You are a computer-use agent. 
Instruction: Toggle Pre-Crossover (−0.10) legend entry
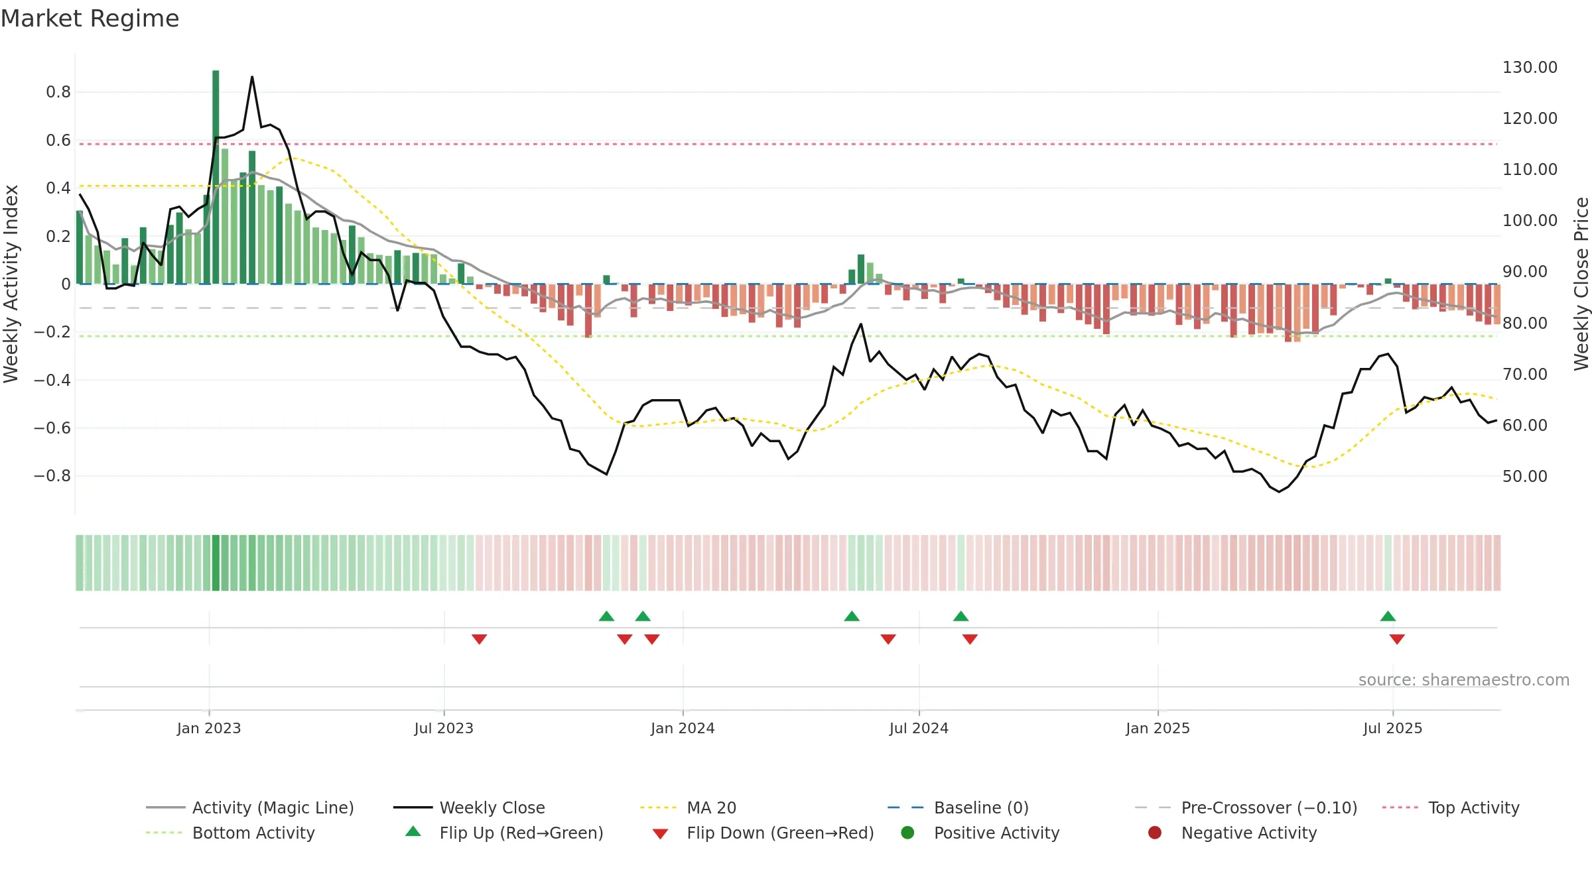(1246, 807)
